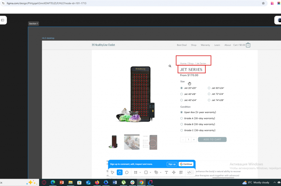Switch to Chrome in the taskbar
This screenshot has height=186, width=281.
[x=141, y=182]
